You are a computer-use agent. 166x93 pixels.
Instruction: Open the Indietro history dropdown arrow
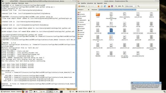pos(86,6)
